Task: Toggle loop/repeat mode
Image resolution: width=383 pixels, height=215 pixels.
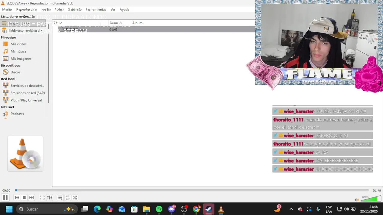Action: (x=68, y=198)
